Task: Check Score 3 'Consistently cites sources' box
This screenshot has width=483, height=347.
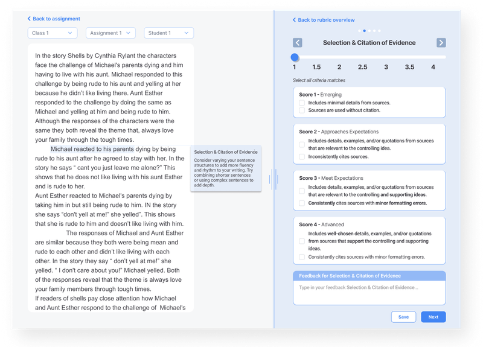Action: (x=302, y=203)
